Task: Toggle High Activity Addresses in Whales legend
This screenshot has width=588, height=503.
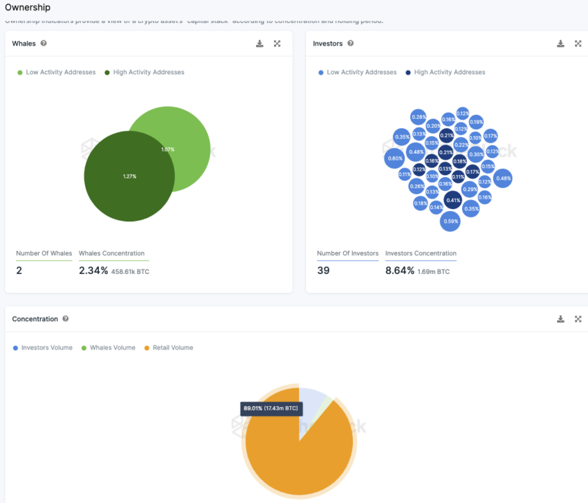Action: [x=145, y=72]
